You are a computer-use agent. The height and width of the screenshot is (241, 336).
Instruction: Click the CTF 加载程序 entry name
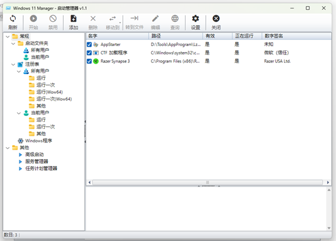pyautogui.click(x=114, y=53)
